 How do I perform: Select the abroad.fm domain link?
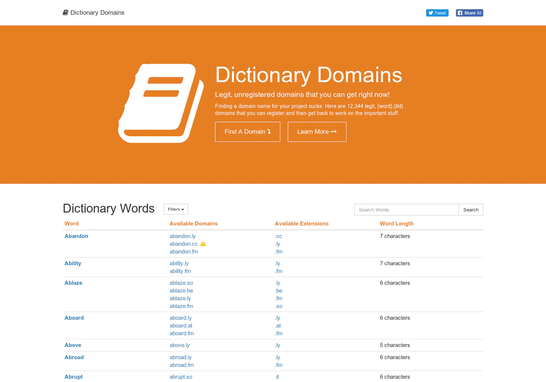click(182, 365)
